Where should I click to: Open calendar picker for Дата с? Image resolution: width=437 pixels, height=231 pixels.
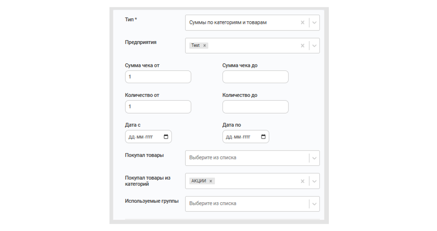[166, 137]
